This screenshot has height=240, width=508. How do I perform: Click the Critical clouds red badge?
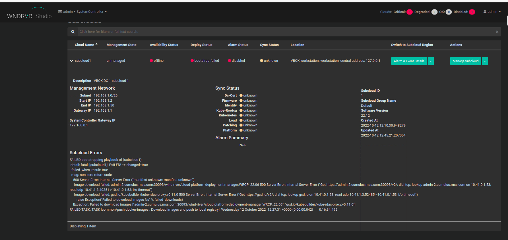pyautogui.click(x=409, y=12)
